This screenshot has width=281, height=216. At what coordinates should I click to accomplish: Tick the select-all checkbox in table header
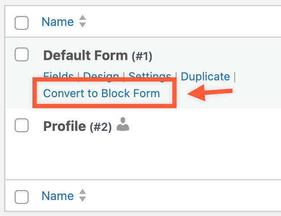tap(22, 22)
